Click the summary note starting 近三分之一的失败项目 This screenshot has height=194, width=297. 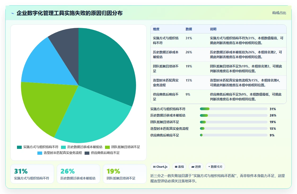tap(218, 178)
